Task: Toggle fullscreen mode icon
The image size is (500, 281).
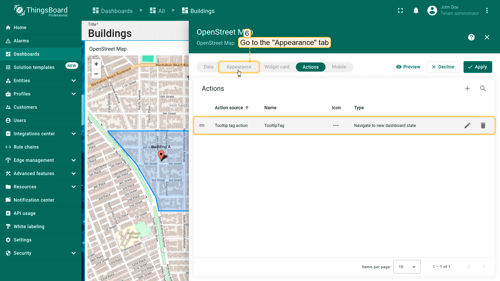Action: tap(400, 11)
